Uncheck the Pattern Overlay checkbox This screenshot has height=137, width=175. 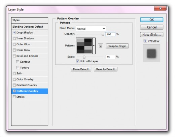tap(14, 91)
